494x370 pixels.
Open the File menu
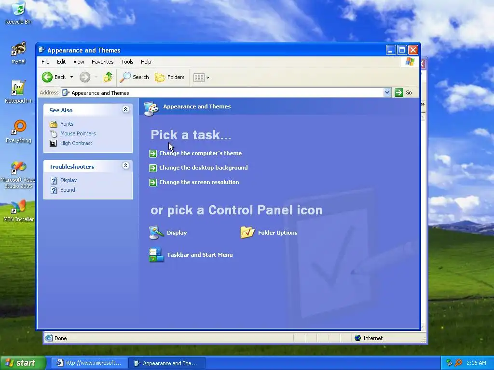tap(45, 62)
